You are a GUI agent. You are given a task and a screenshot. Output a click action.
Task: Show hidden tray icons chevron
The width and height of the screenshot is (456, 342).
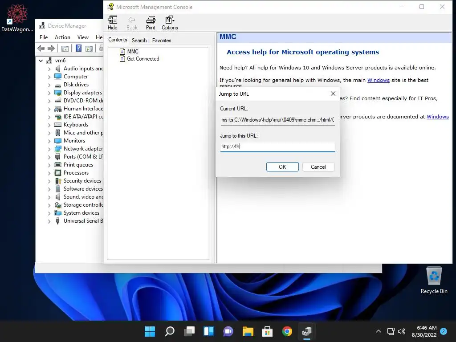click(x=379, y=331)
